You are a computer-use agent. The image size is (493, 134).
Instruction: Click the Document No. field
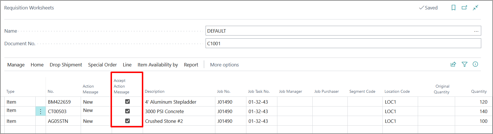pos(343,44)
